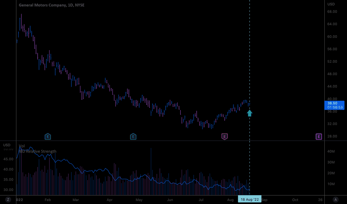The image size is (347, 204).
Task: Click the Apr label on time axis
Action: pyautogui.click(x=109, y=200)
